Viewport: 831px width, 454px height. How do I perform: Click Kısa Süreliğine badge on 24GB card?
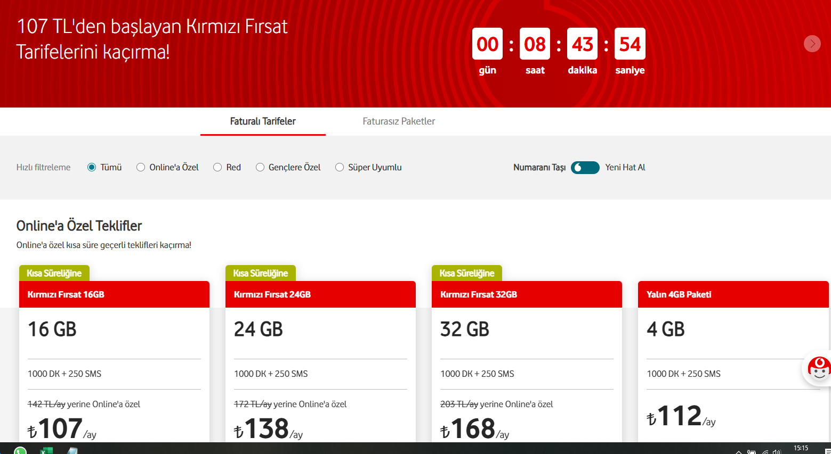pyautogui.click(x=261, y=273)
